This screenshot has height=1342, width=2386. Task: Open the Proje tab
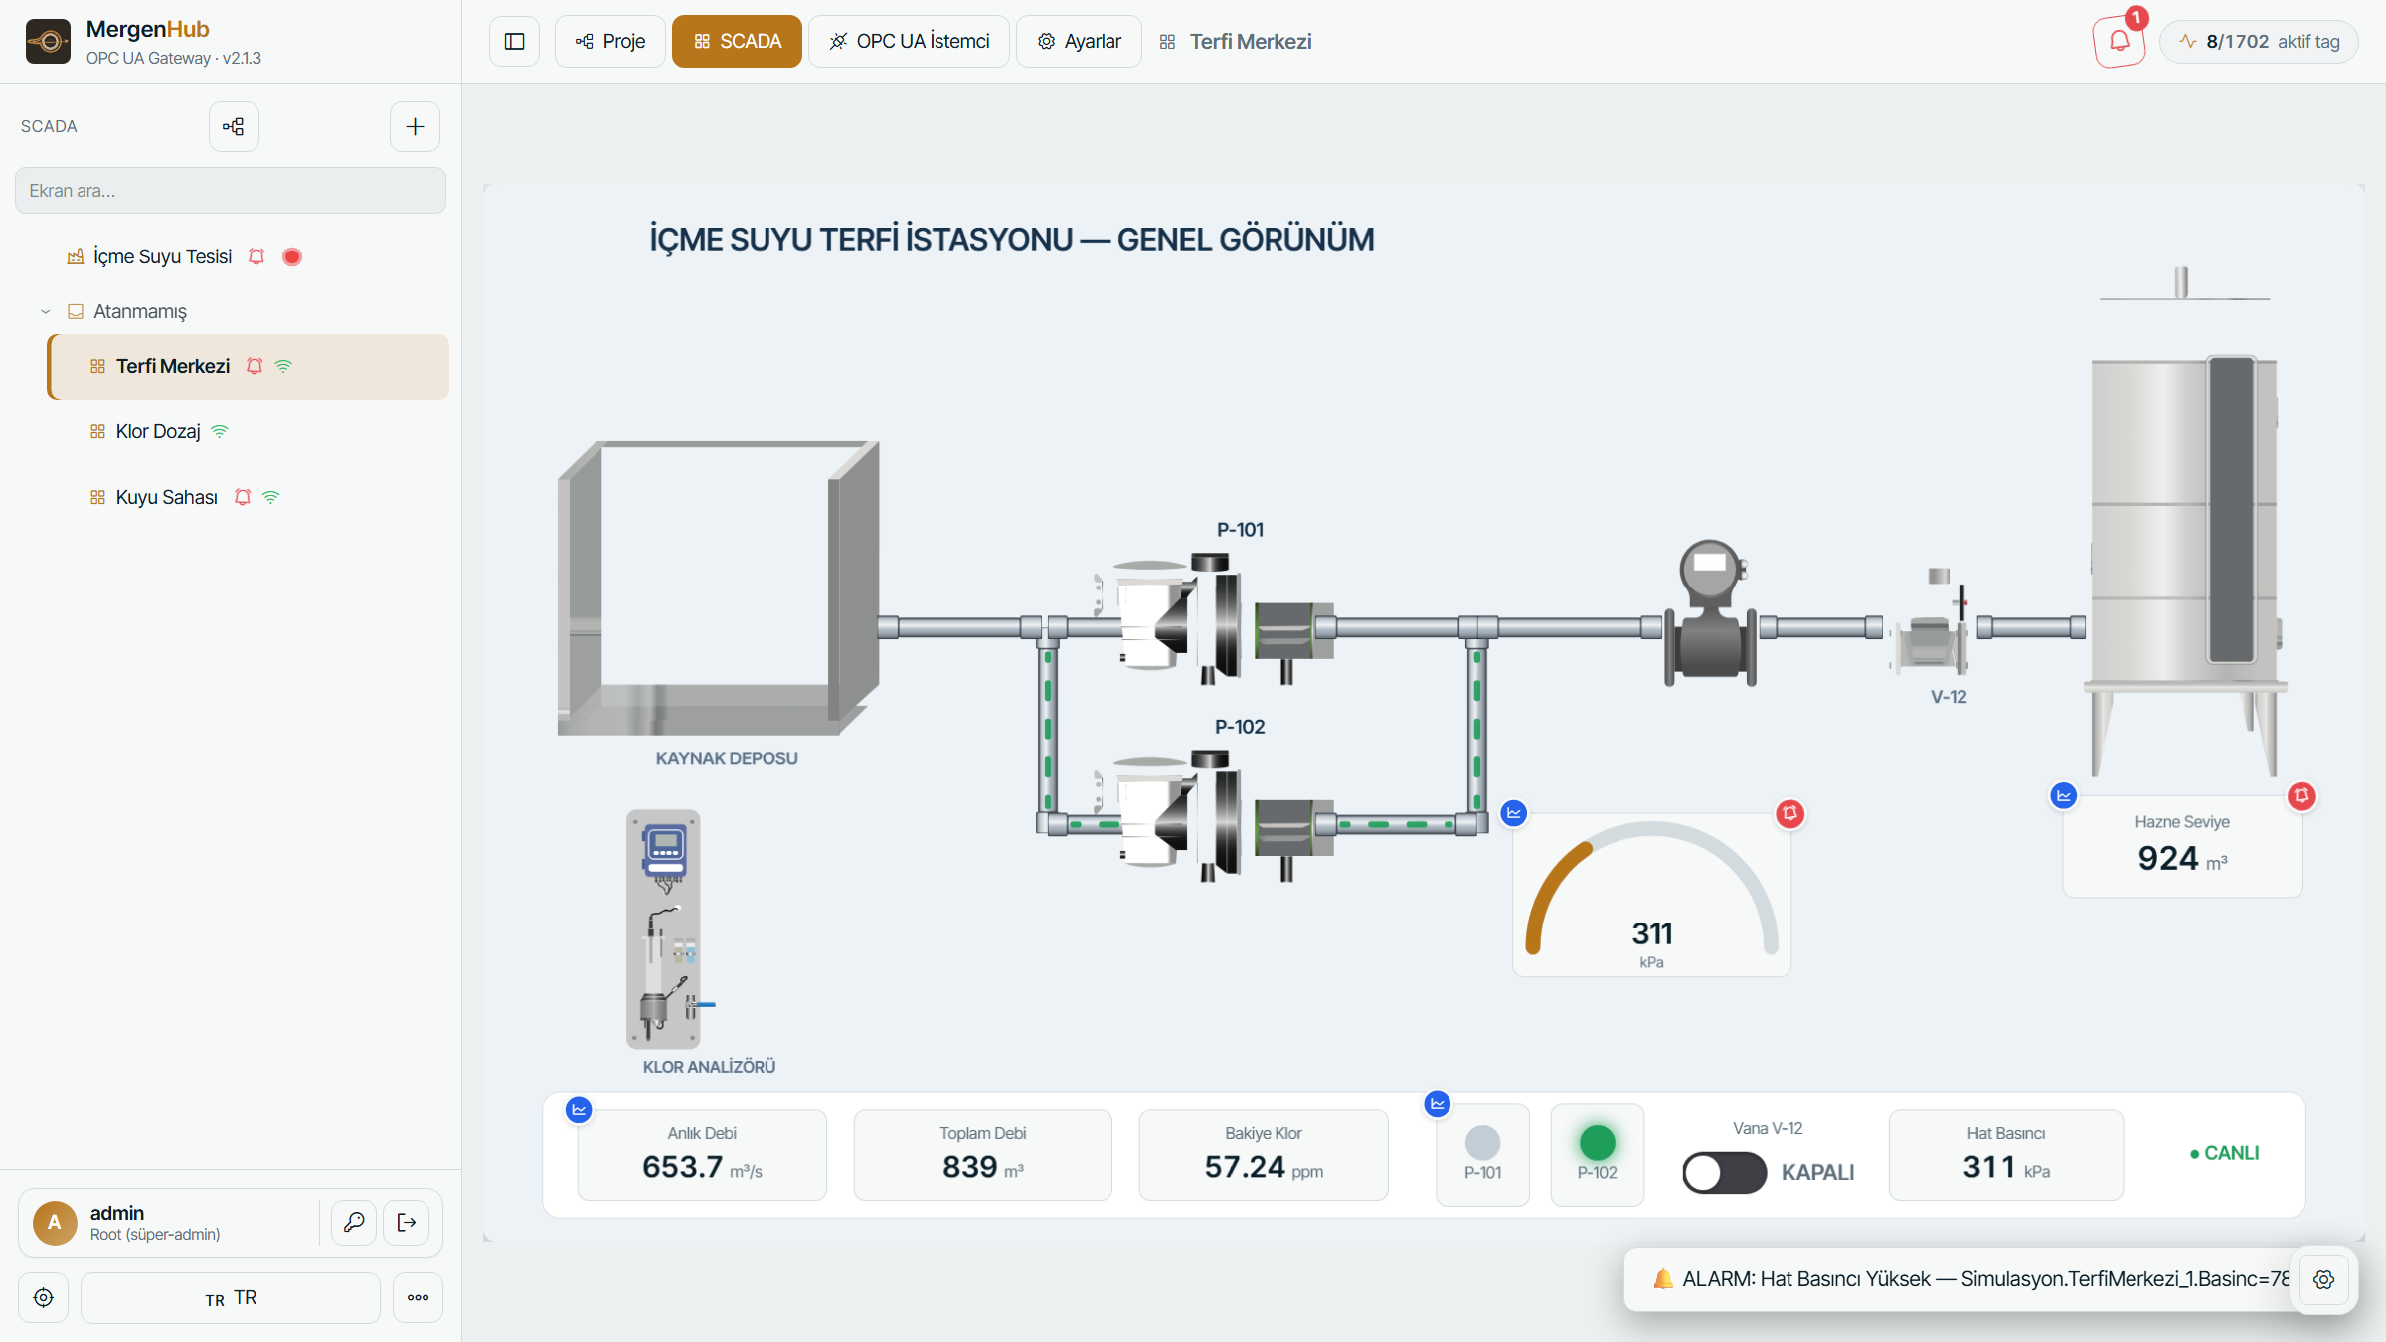click(x=610, y=41)
